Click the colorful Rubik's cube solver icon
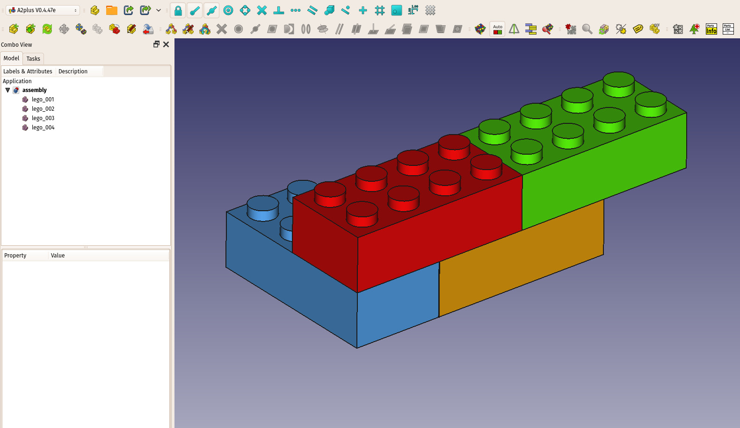 480,29
